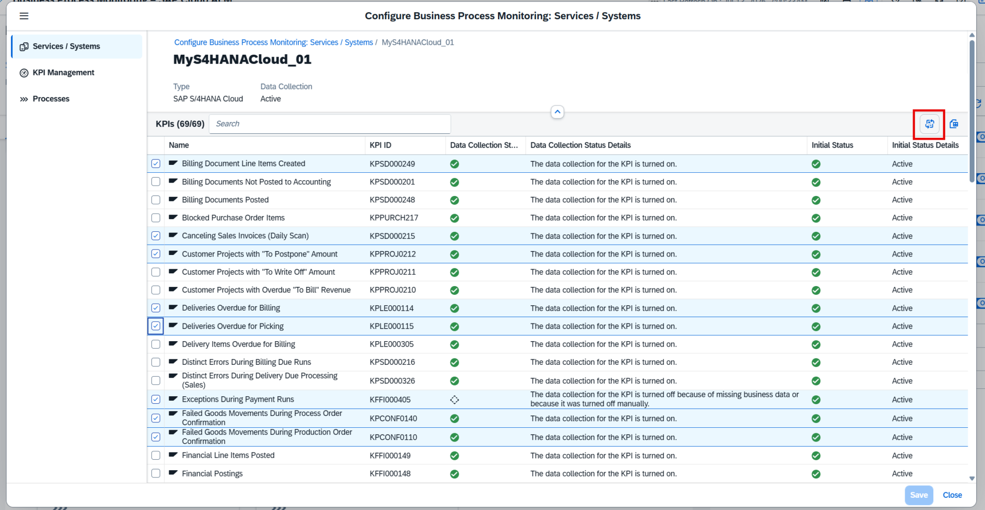Click the Services / Systems sidebar icon
This screenshot has width=985, height=510.
[24, 47]
